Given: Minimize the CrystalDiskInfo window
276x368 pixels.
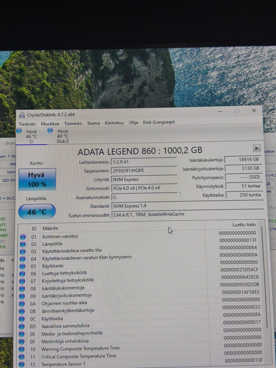Looking at the screenshot, I should click(221, 111).
